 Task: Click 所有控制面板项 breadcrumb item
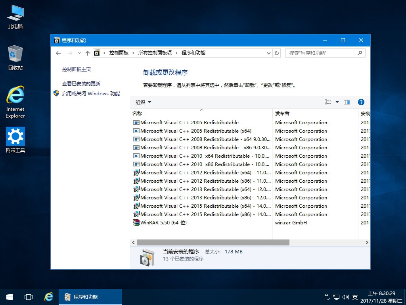pyautogui.click(x=155, y=53)
